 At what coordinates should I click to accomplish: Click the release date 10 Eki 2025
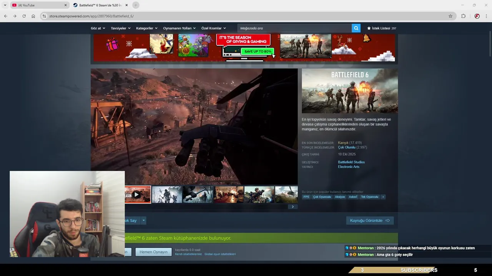pyautogui.click(x=347, y=154)
